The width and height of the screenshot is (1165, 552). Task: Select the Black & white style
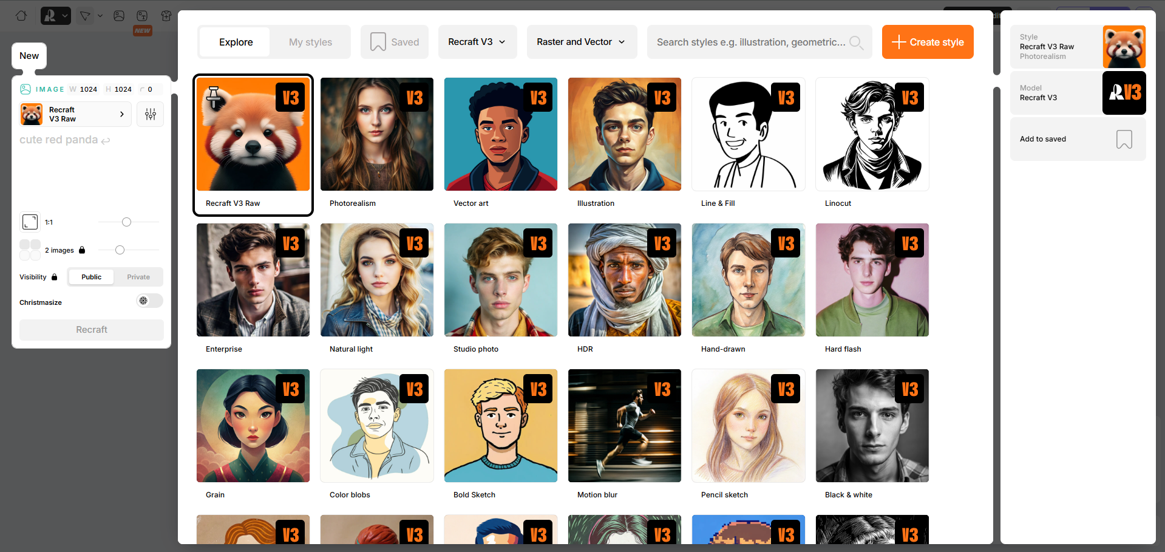pyautogui.click(x=872, y=435)
